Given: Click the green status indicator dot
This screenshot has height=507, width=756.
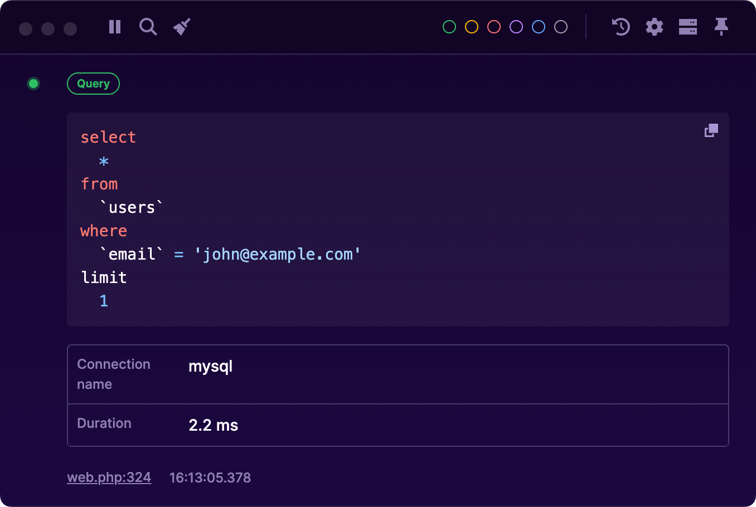Looking at the screenshot, I should tap(33, 84).
